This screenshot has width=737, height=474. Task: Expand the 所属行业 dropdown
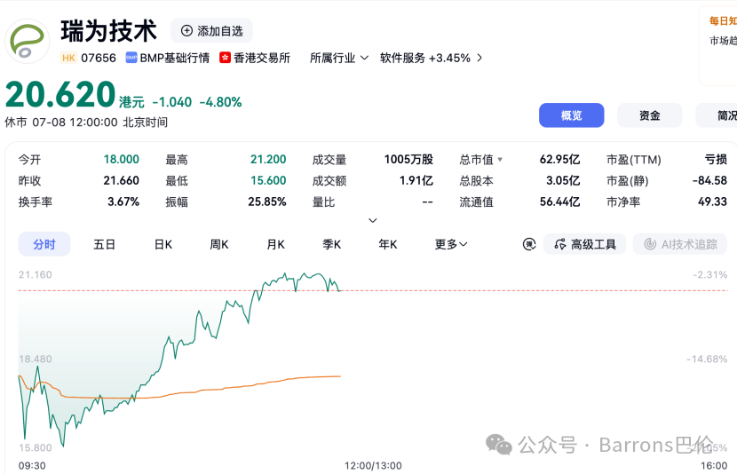click(338, 58)
